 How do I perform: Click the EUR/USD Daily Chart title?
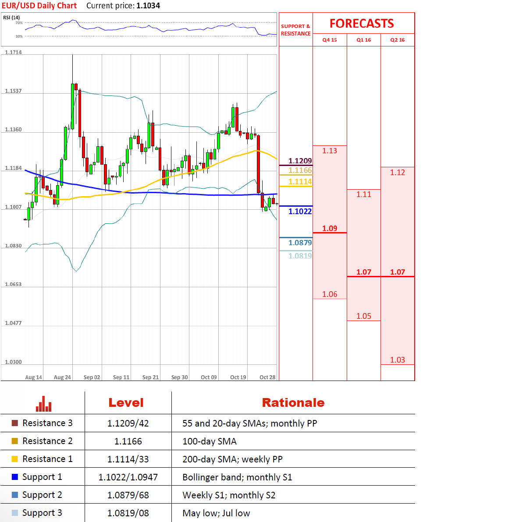tap(39, 6)
